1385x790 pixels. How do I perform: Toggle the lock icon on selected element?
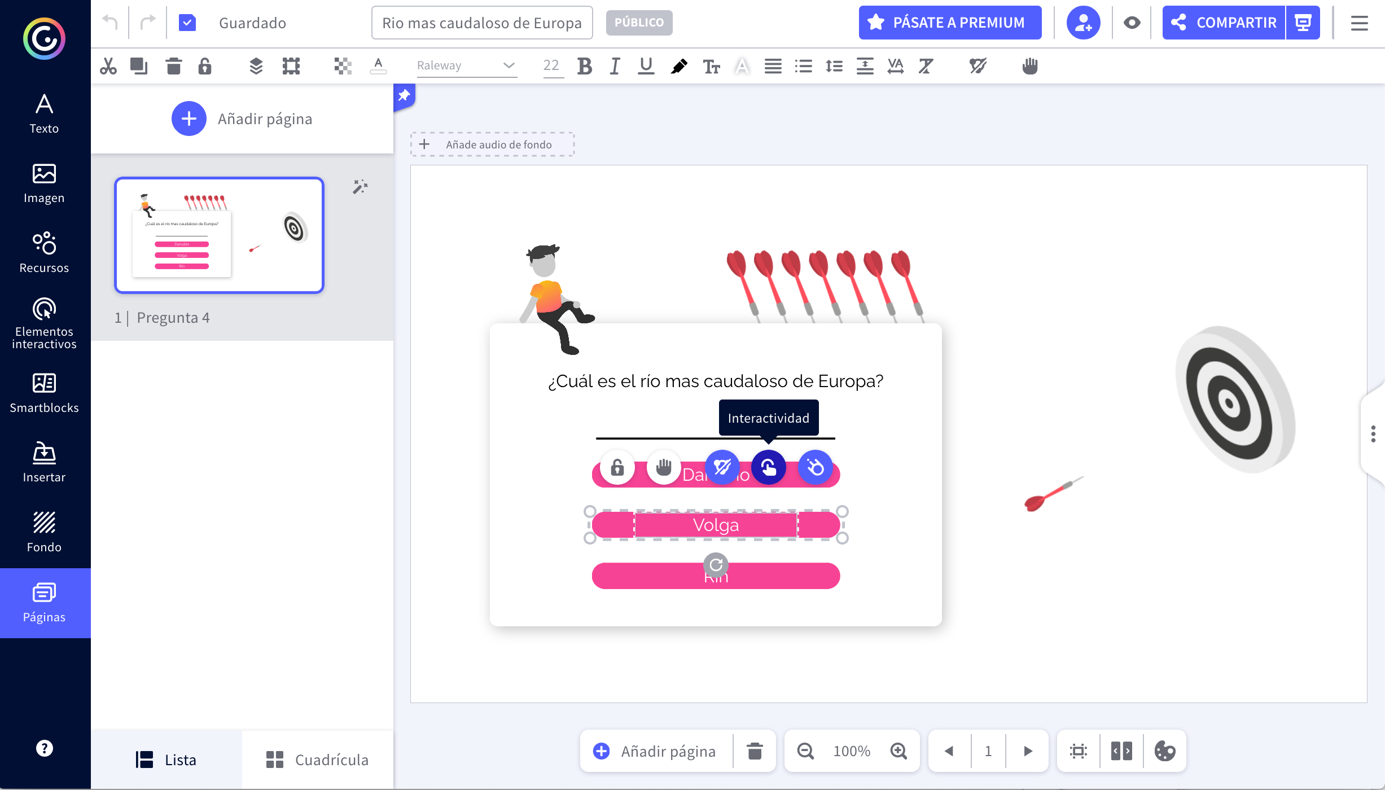pyautogui.click(x=617, y=467)
